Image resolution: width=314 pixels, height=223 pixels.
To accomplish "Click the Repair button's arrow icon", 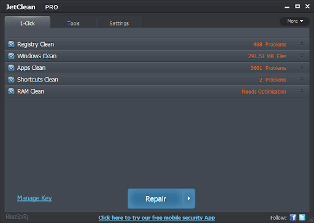I will 188,198.
